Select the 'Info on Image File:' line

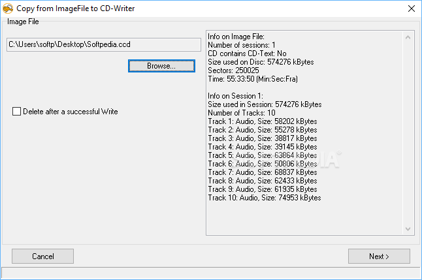[236, 37]
